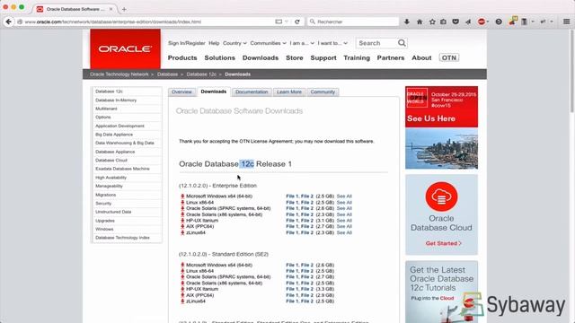Click the Oracle logo
The image size is (575, 323).
(125, 48)
